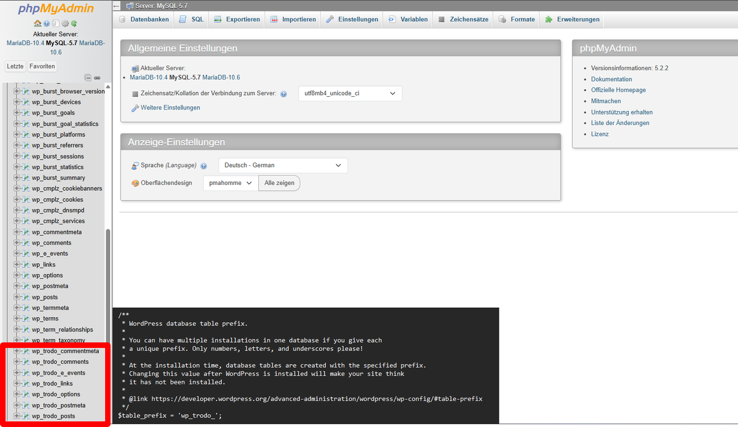This screenshot has width=738, height=427.
Task: Open the Dokumentation link
Action: pos(612,79)
